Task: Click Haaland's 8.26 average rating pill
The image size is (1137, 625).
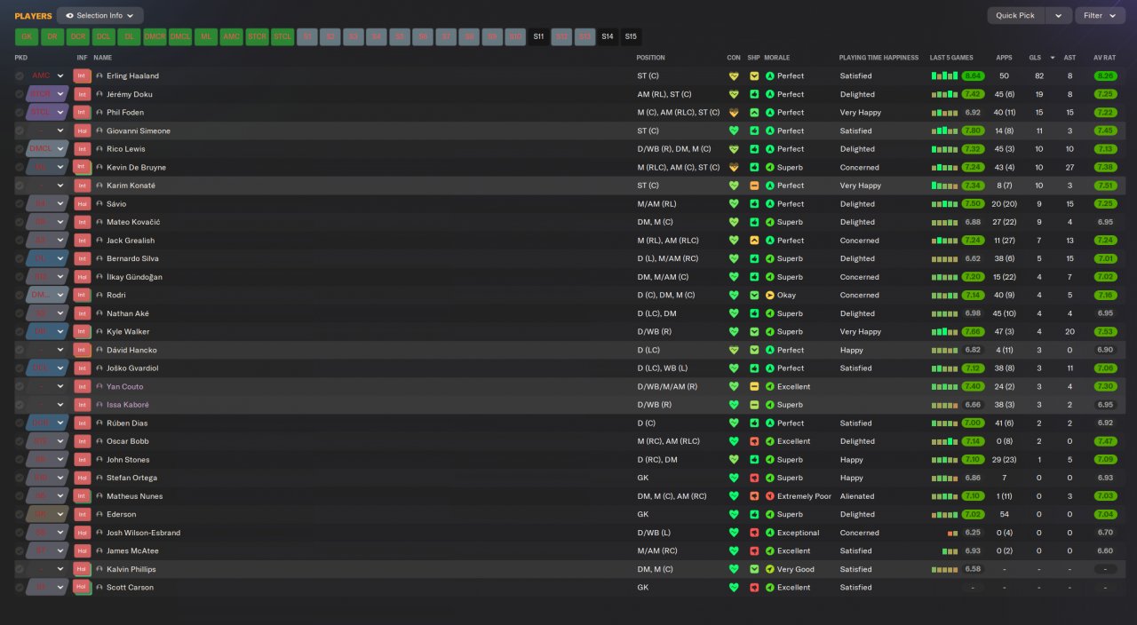Action: click(x=1105, y=76)
